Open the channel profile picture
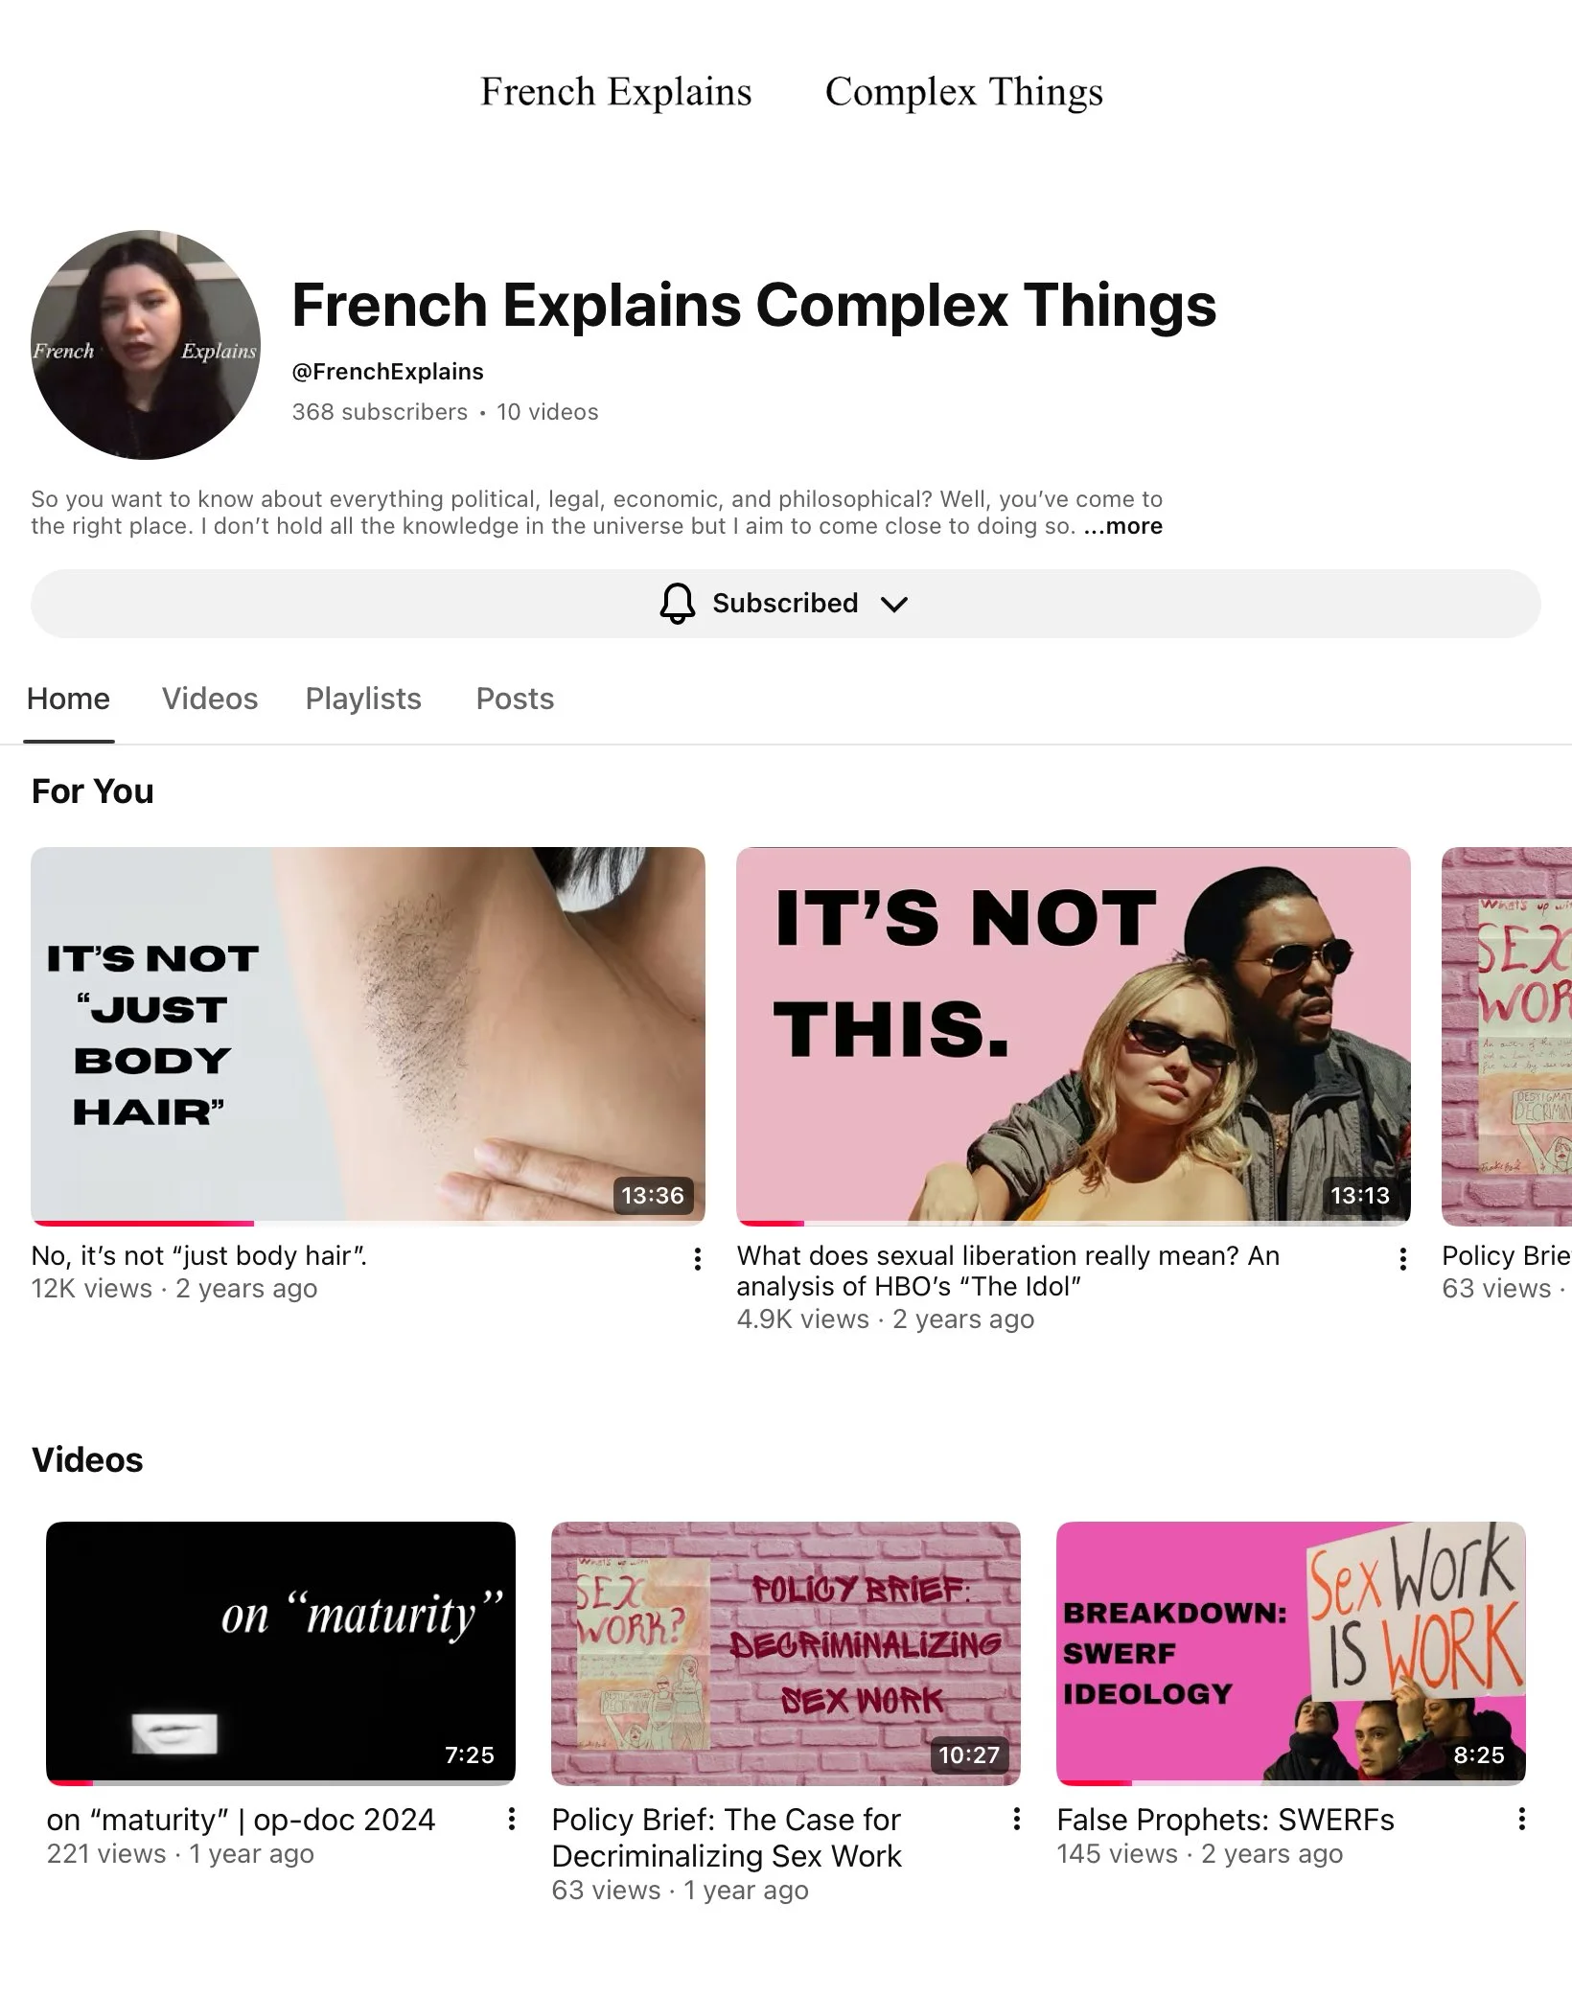The height and width of the screenshot is (1995, 1572). [x=146, y=345]
